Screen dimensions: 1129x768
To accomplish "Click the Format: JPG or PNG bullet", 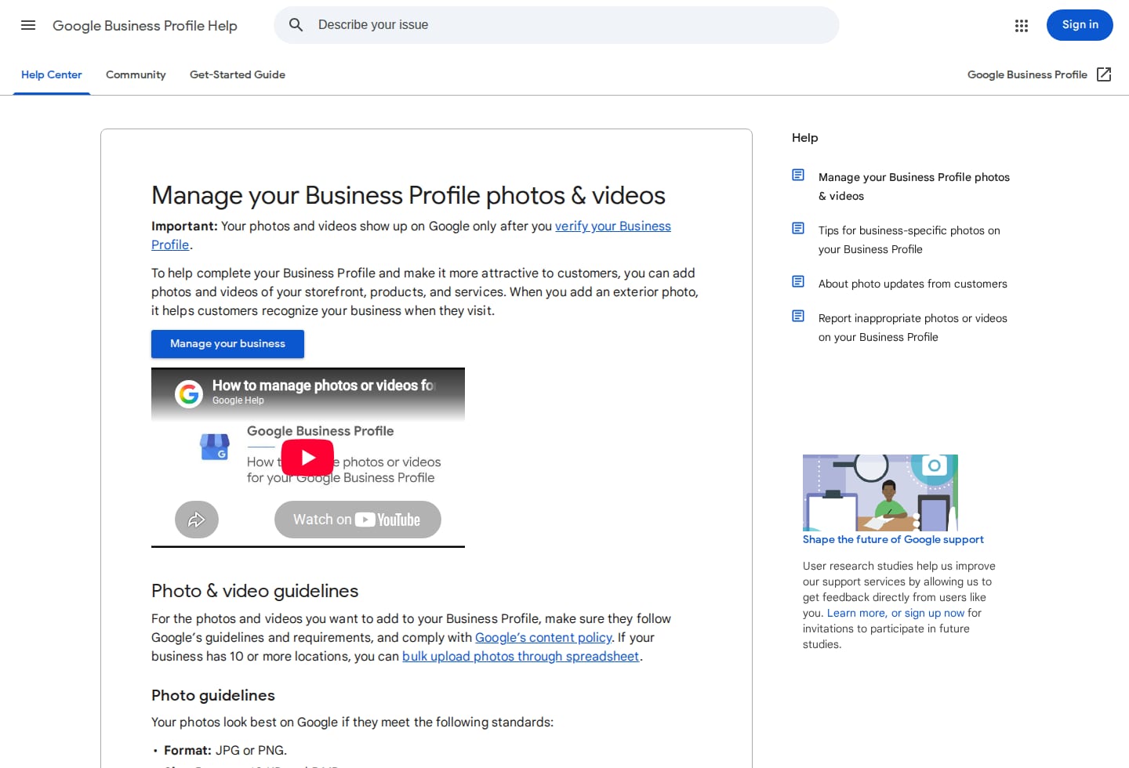I will click(225, 751).
